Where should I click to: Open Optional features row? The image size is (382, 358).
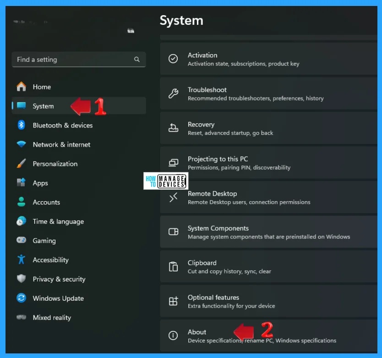[x=268, y=301]
